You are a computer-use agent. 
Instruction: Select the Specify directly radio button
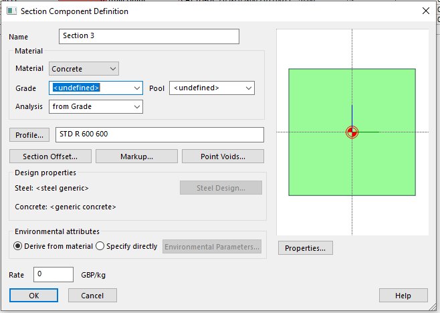100,246
